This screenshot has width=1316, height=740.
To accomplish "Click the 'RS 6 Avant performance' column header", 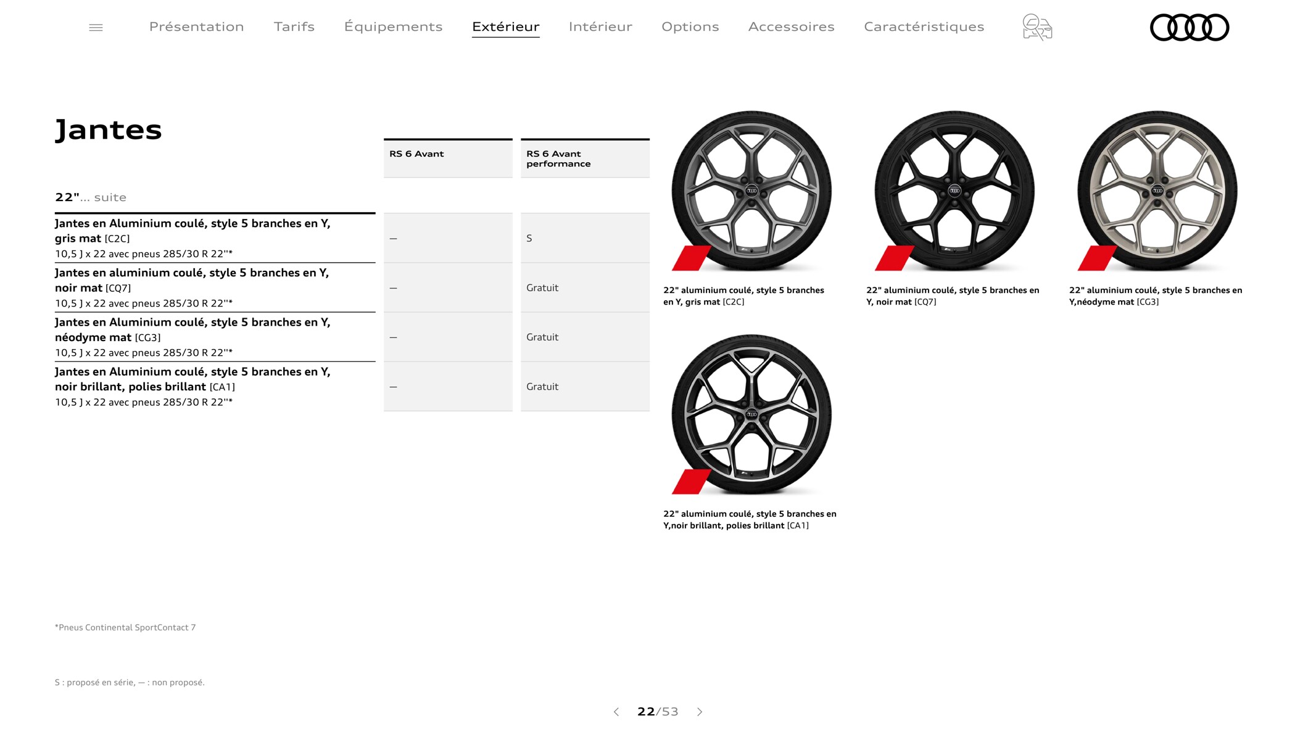I will coord(585,158).
